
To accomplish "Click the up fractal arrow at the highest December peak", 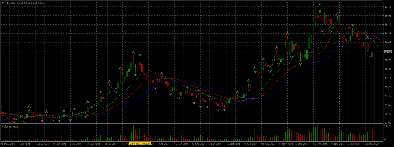I will pos(320,4).
